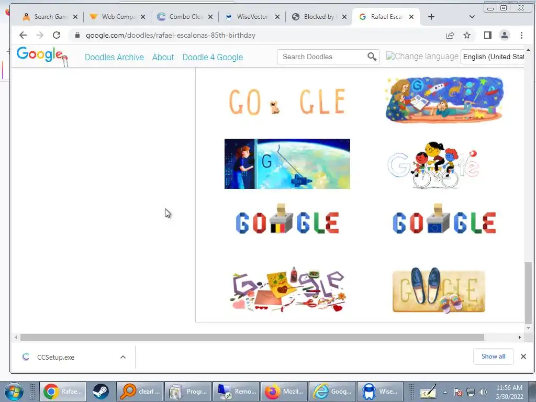
Task: Close the WiseVector tab
Action: coord(277,17)
